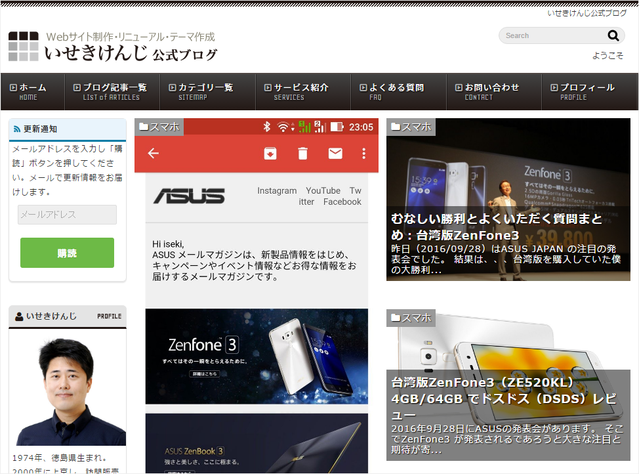Open カテゴリ一覧 SITEMAP menu item

[207, 92]
